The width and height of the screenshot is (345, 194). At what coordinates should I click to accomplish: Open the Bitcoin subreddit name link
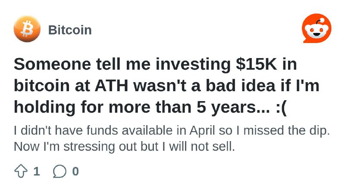(70, 30)
